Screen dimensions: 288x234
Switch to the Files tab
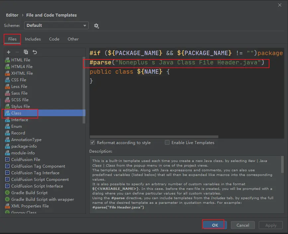12,39
